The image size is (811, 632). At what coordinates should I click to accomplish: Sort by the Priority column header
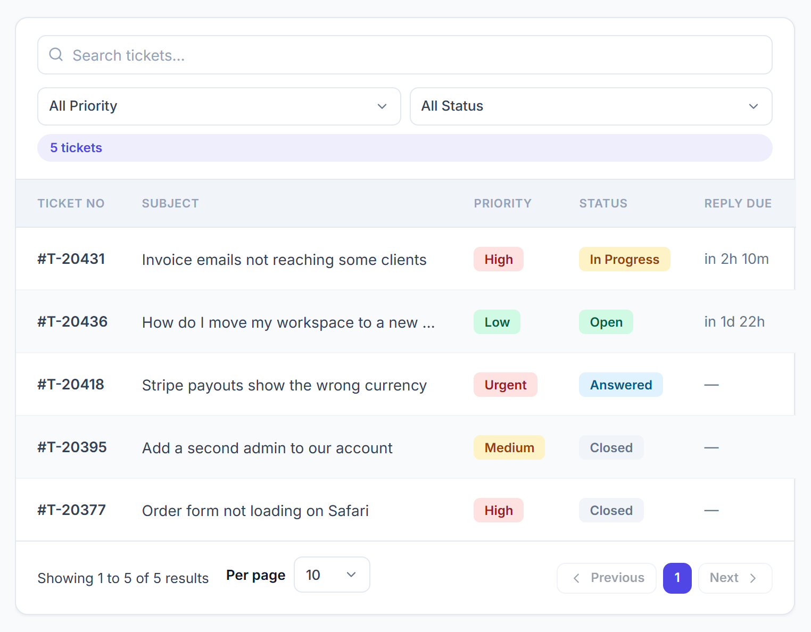[502, 203]
